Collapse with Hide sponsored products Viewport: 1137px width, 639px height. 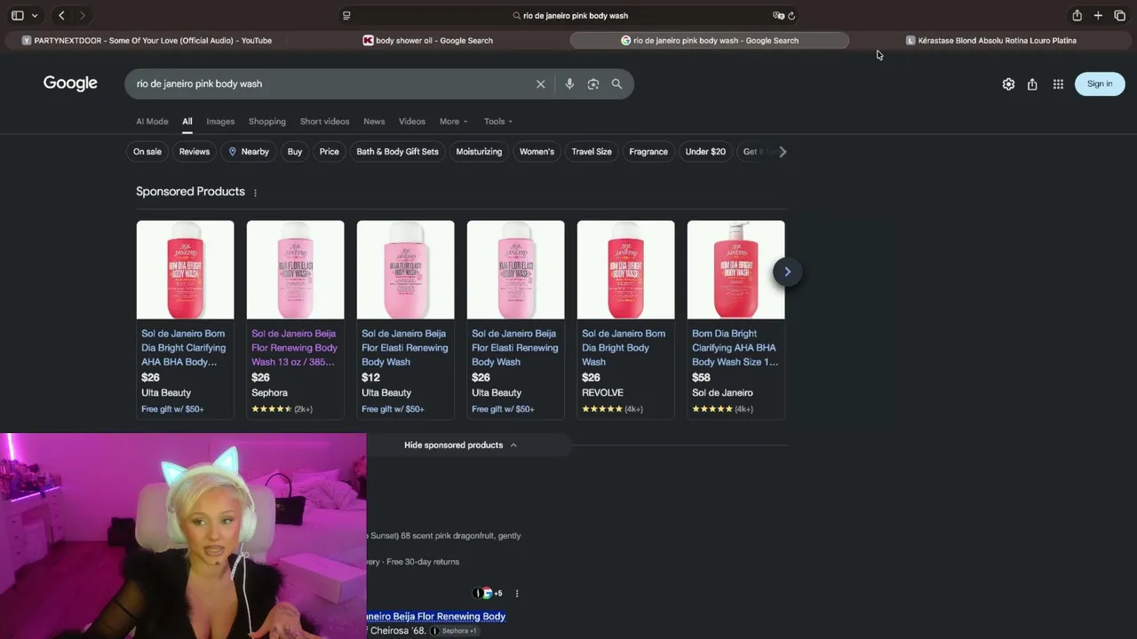[460, 445]
